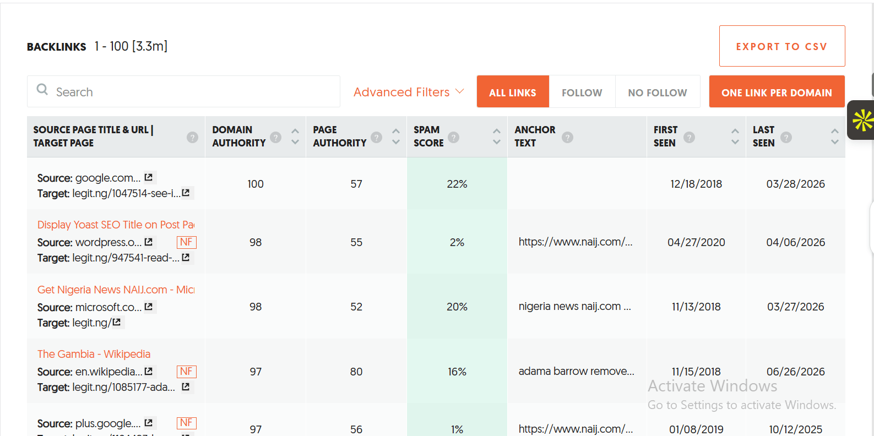The image size is (874, 436).
Task: Switch to the Follow tab
Action: pos(582,92)
